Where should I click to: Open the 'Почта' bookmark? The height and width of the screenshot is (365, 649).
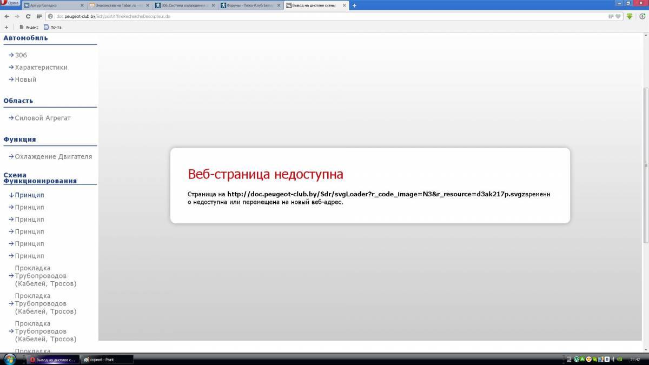pyautogui.click(x=53, y=27)
